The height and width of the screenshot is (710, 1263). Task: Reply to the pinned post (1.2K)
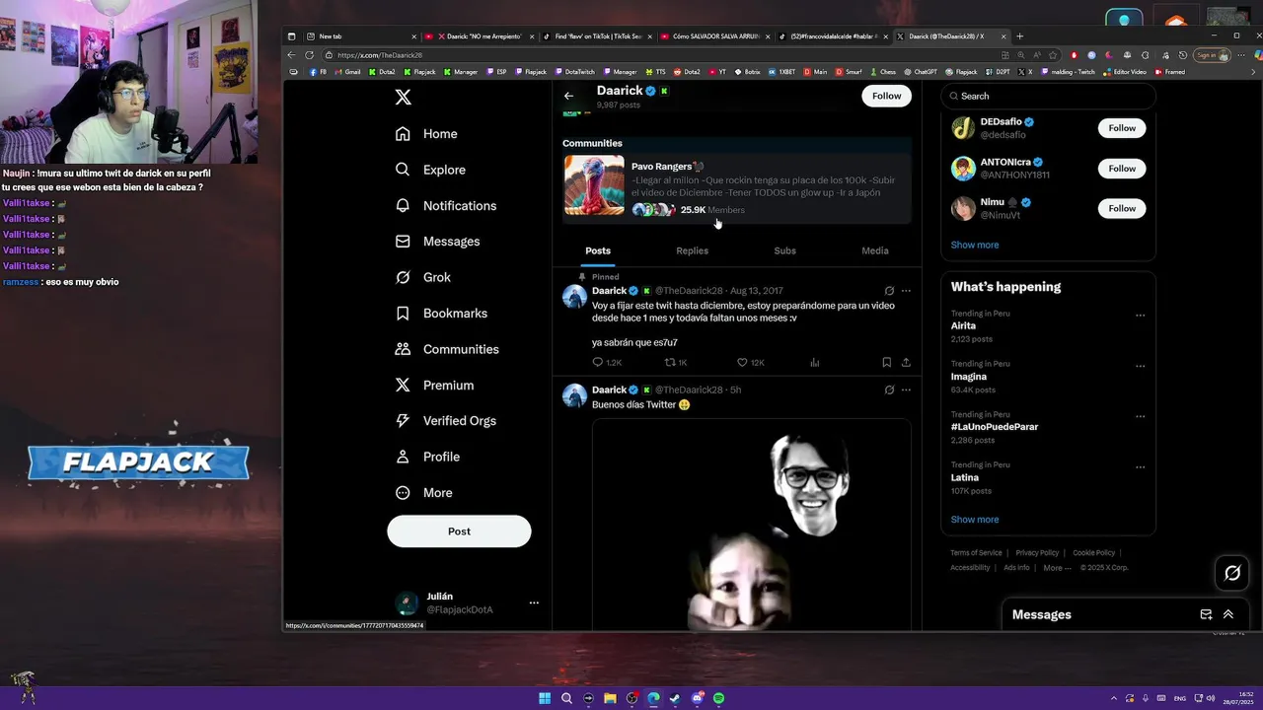coord(606,362)
